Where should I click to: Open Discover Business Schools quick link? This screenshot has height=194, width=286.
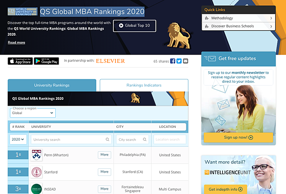coord(239,26)
